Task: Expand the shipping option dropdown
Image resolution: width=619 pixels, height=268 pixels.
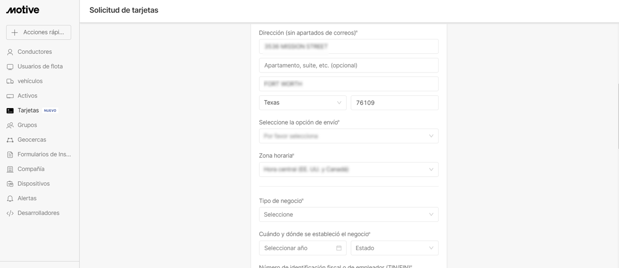Action: point(348,136)
